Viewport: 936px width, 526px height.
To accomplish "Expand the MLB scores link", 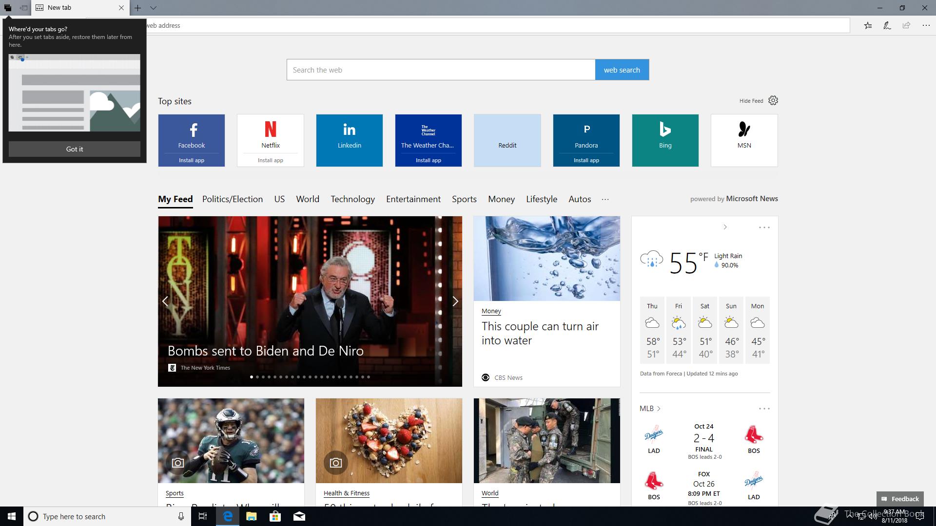I will pyautogui.click(x=650, y=409).
